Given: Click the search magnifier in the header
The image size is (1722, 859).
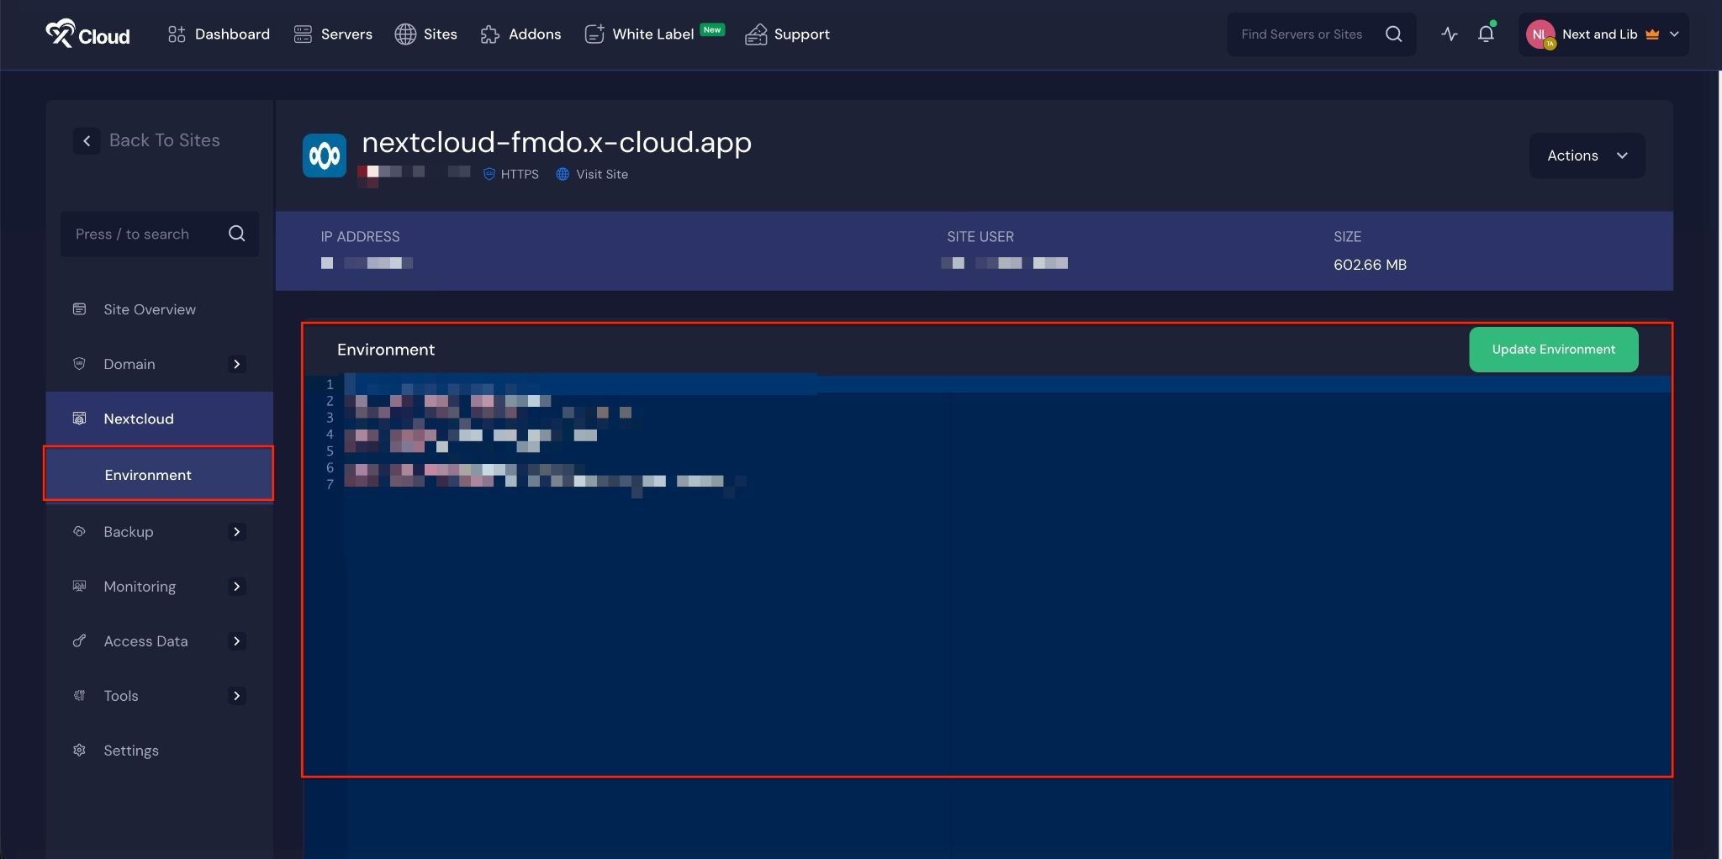Looking at the screenshot, I should point(1393,34).
